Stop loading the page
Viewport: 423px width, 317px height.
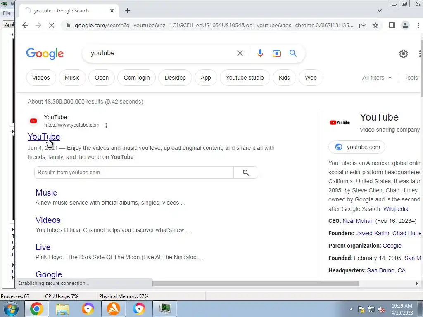click(x=52, y=25)
